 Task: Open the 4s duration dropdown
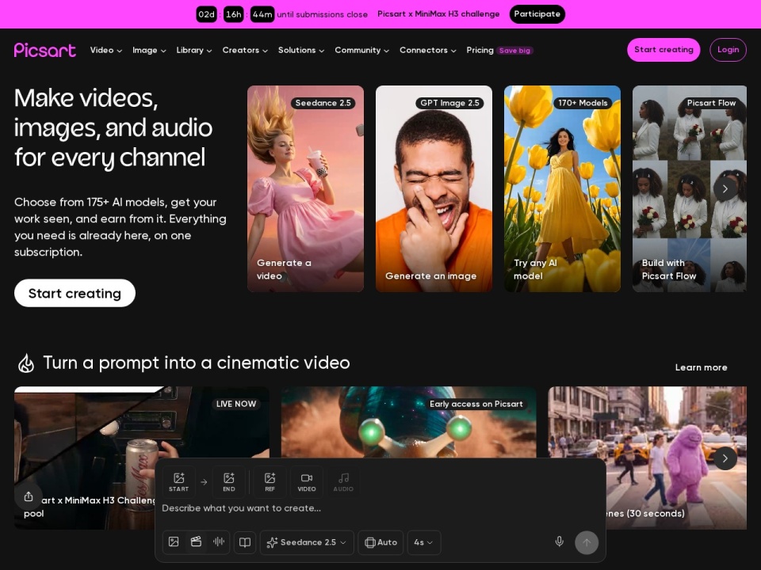pyautogui.click(x=423, y=542)
